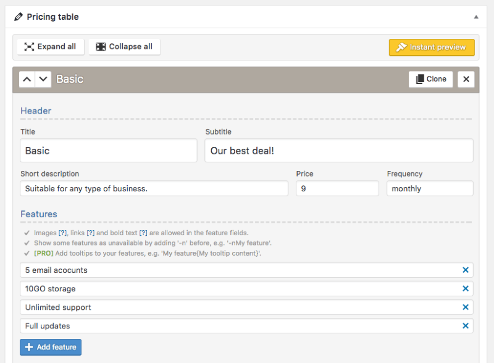
Task: Click Expand all button
Action: 51,47
